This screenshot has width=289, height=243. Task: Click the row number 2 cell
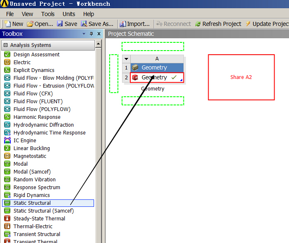point(126,78)
